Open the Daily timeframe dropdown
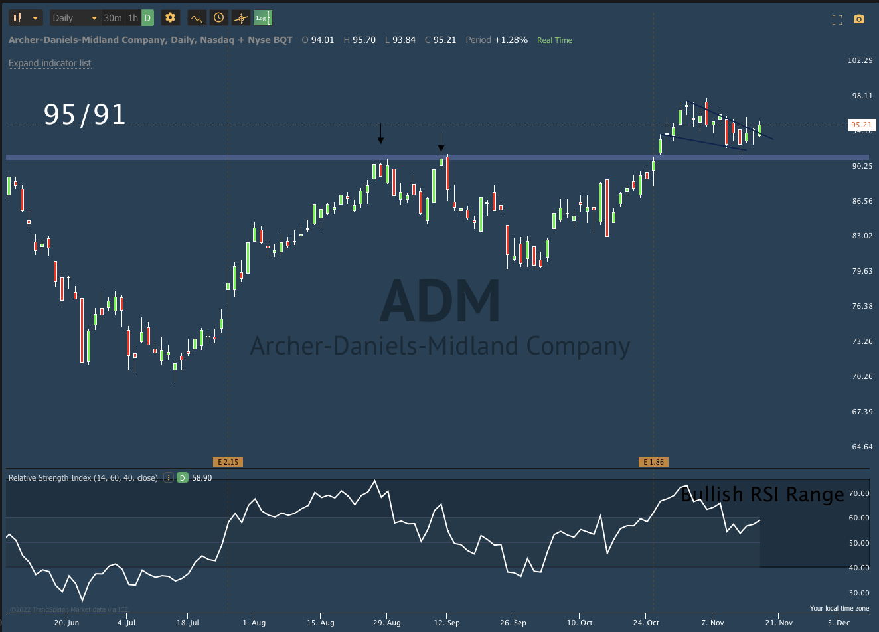This screenshot has height=632, width=879. [72, 18]
